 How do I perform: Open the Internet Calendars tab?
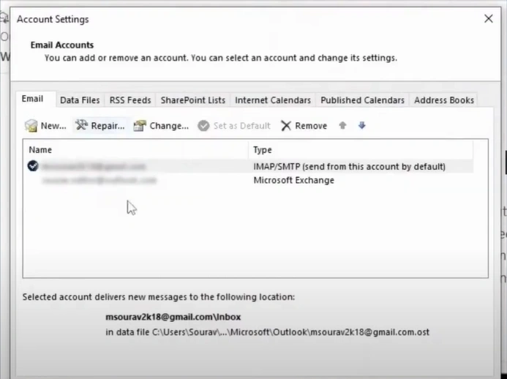[273, 100]
